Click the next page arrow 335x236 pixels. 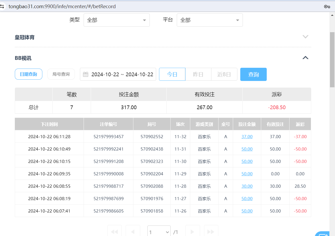[192, 232]
